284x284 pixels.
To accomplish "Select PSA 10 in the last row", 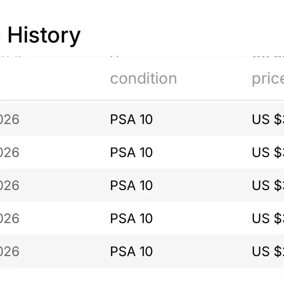I will [131, 251].
